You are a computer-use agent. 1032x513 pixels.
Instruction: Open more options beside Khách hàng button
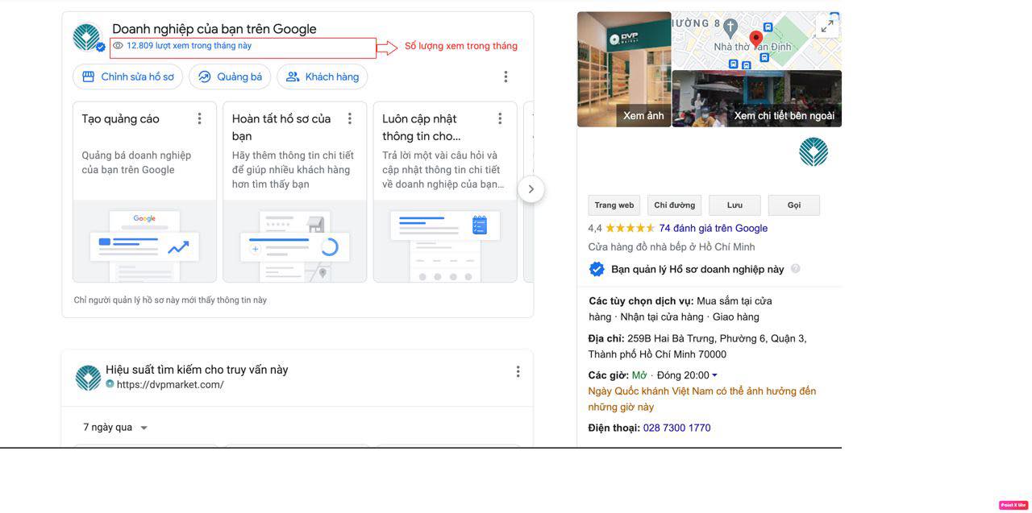click(506, 77)
